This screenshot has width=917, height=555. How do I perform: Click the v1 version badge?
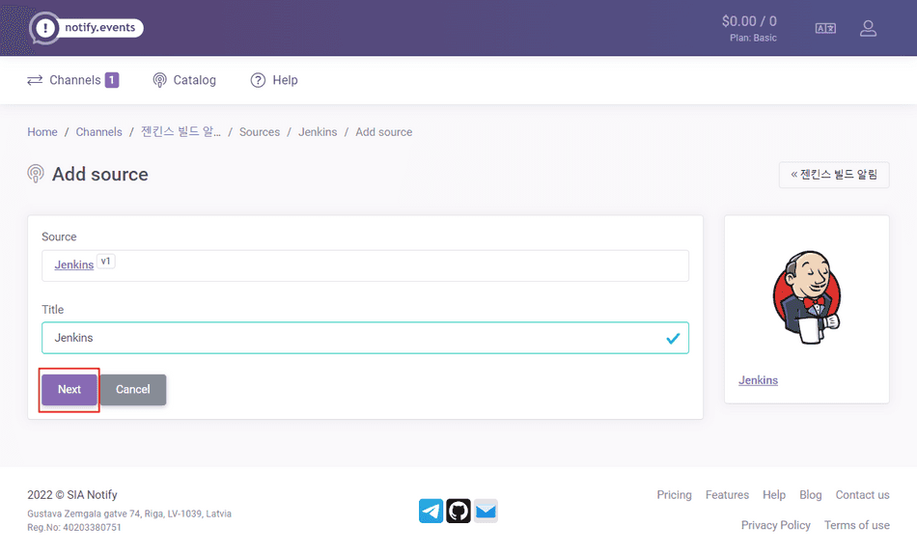[x=106, y=262]
